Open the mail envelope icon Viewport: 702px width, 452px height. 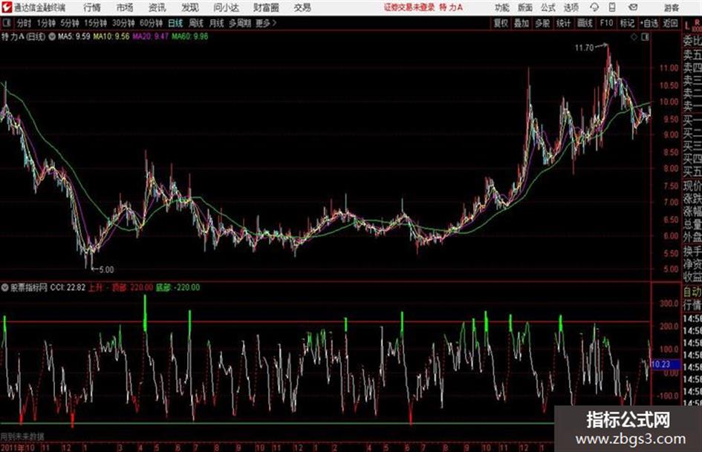coord(633,7)
